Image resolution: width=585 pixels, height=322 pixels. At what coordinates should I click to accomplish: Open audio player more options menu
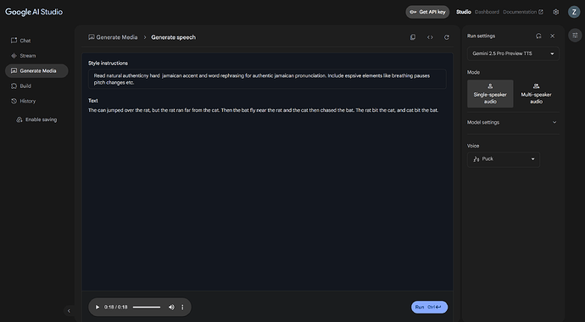coord(182,307)
